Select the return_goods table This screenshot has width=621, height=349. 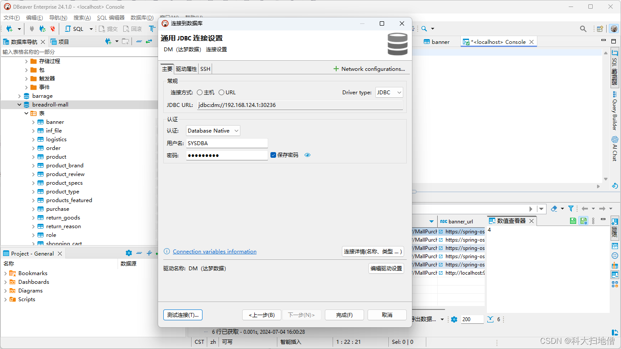63,218
